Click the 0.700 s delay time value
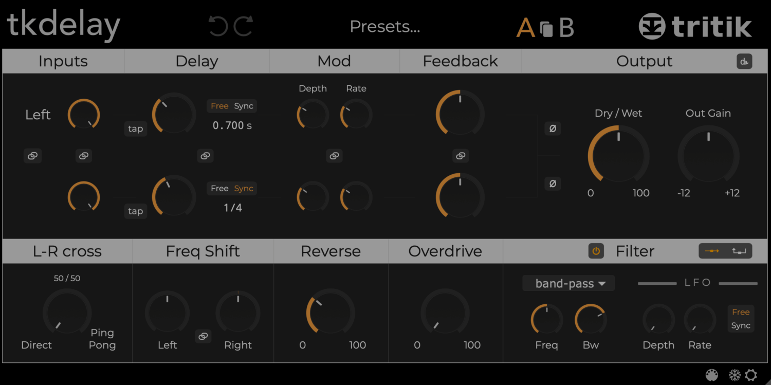The width and height of the screenshot is (771, 385). (232, 125)
